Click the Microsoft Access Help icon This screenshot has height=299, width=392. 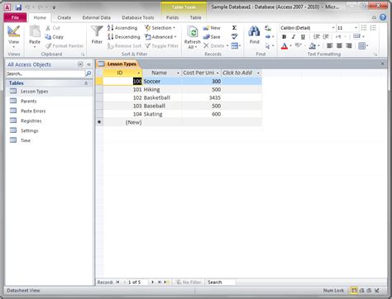383,17
